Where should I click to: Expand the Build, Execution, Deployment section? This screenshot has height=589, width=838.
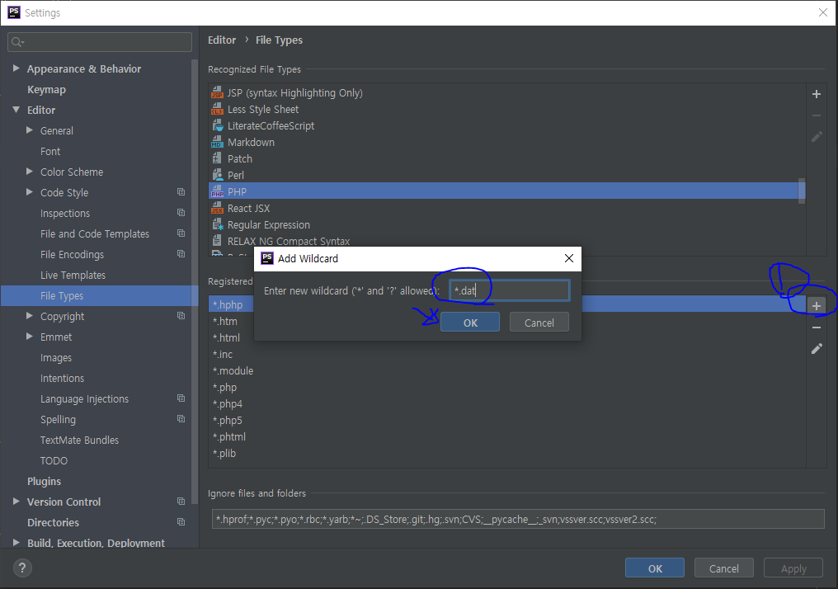[x=16, y=543]
